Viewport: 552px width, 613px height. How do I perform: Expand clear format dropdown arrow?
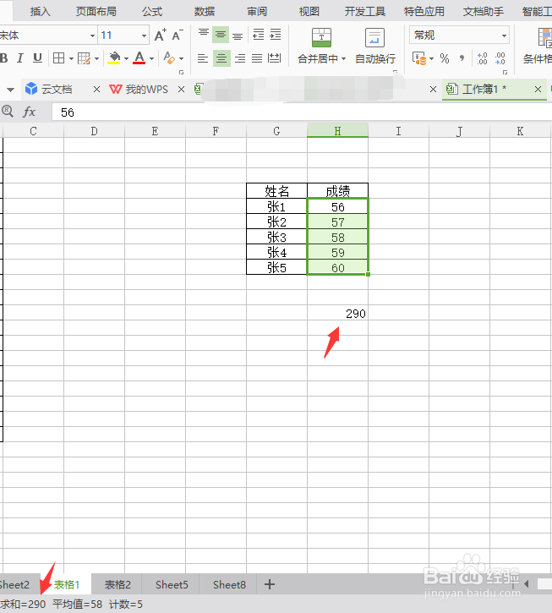(181, 58)
